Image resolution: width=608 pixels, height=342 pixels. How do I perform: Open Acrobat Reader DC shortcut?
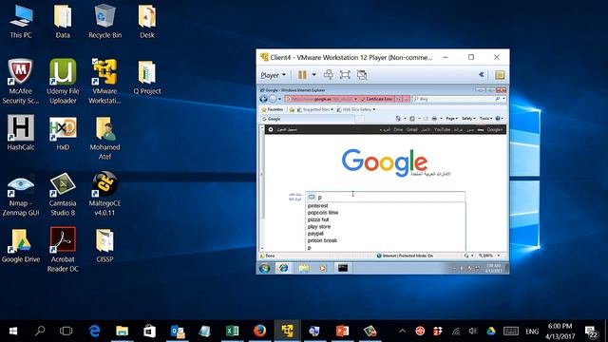[63, 250]
